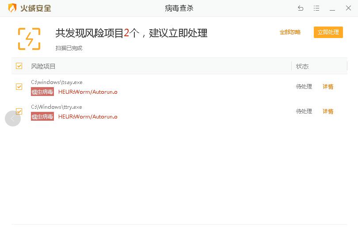Uncheck the ttry.exe risk item checkbox
Screen dimensions: 358x237
point(19,111)
